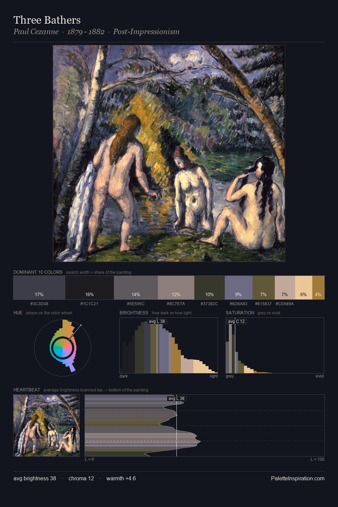The height and width of the screenshot is (507, 338).
Task: Click the hex code label #37382C
Action: coord(209,304)
